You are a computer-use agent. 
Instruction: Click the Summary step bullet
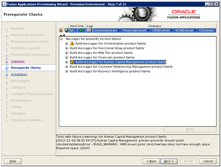(7, 61)
